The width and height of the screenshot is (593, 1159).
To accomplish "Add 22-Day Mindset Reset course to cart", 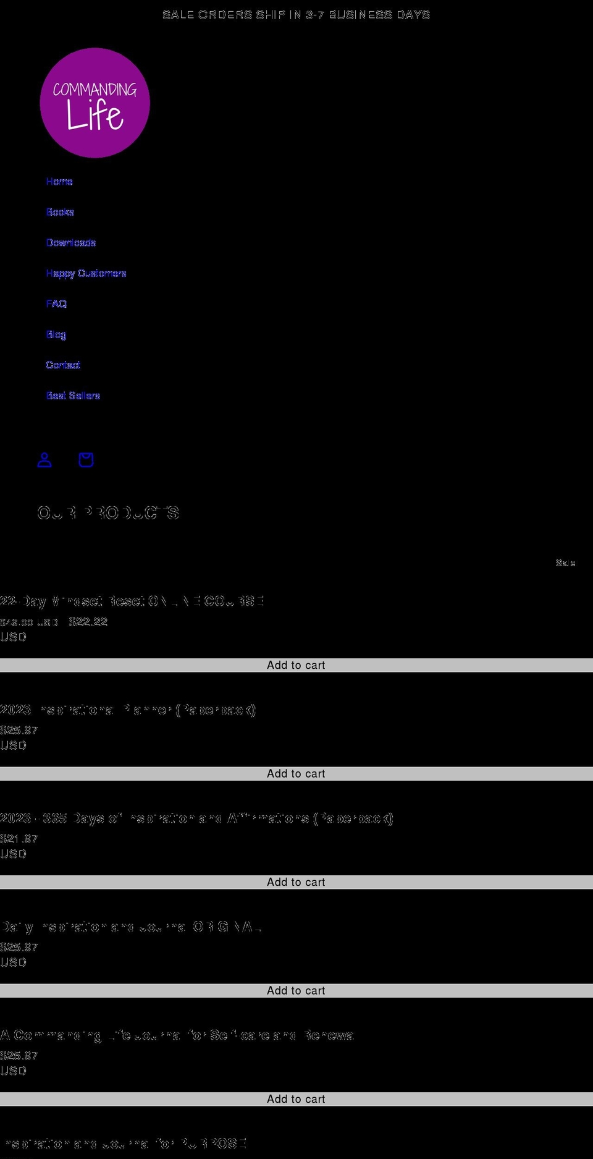I will (x=296, y=665).
